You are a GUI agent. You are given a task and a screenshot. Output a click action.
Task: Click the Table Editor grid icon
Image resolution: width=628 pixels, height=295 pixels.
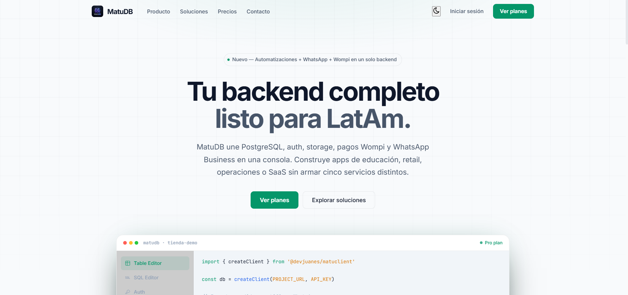point(128,263)
